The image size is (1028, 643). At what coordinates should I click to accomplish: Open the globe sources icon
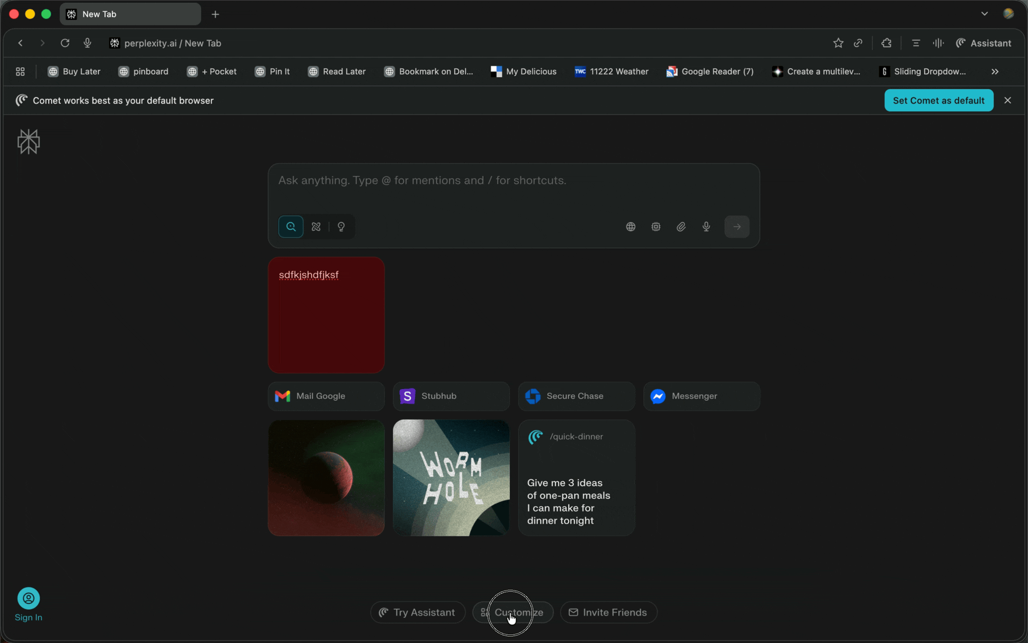[631, 227]
